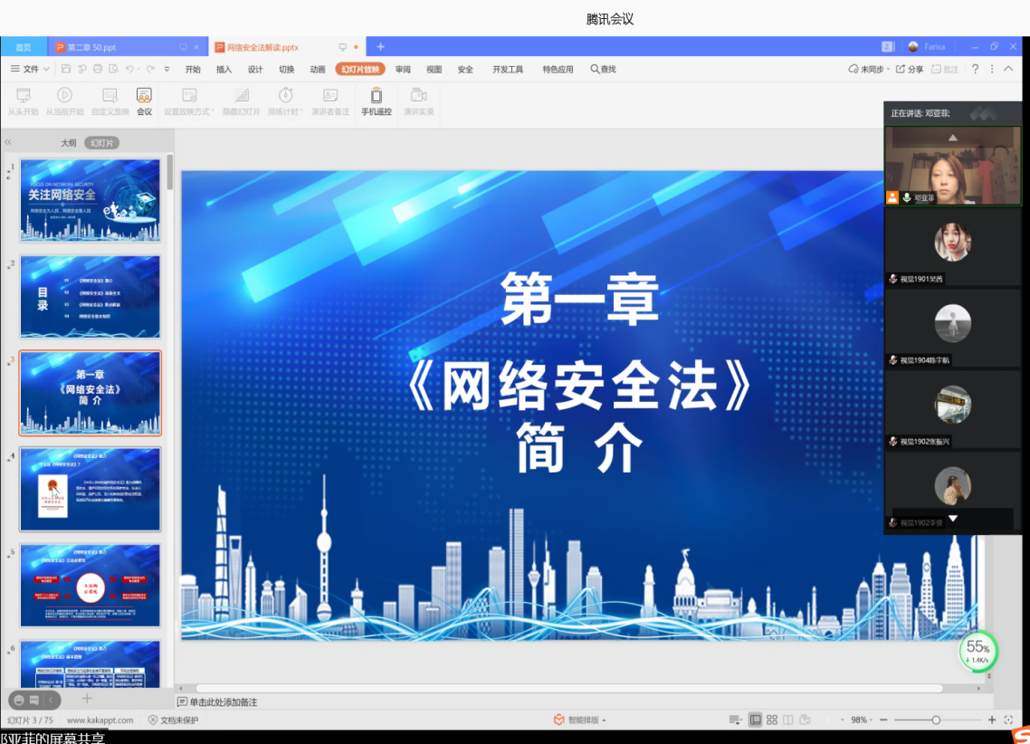Viewport: 1030px width, 744px height.
Task: Click the print icon in quick access toolbar
Action: click(x=98, y=69)
